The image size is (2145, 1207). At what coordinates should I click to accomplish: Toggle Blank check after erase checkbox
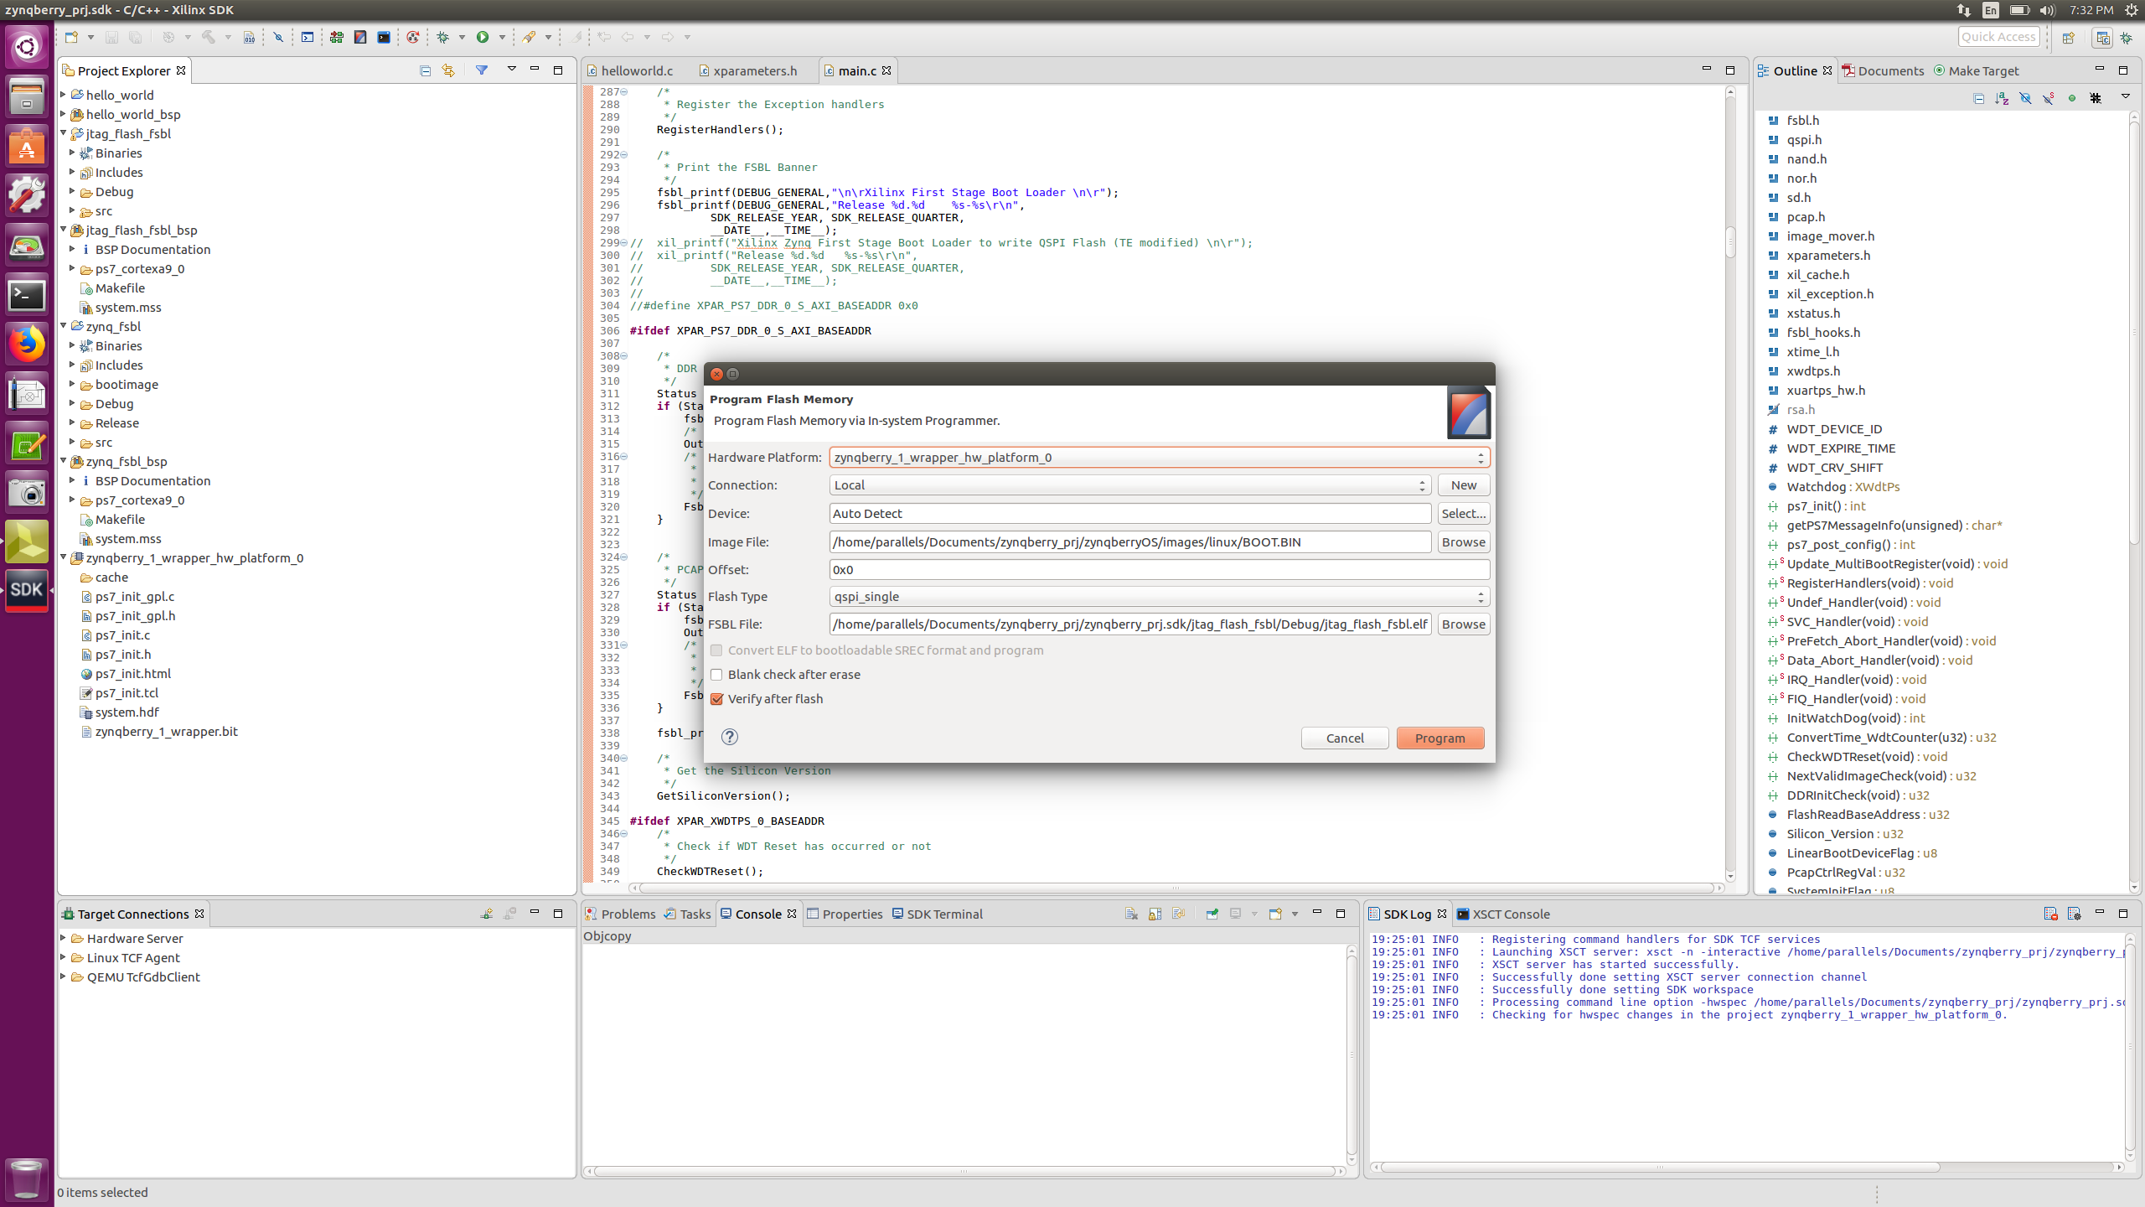tap(717, 674)
